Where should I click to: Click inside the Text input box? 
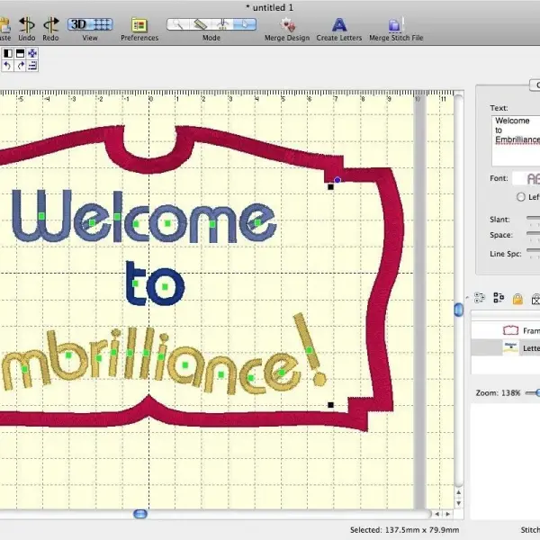[x=516, y=141]
